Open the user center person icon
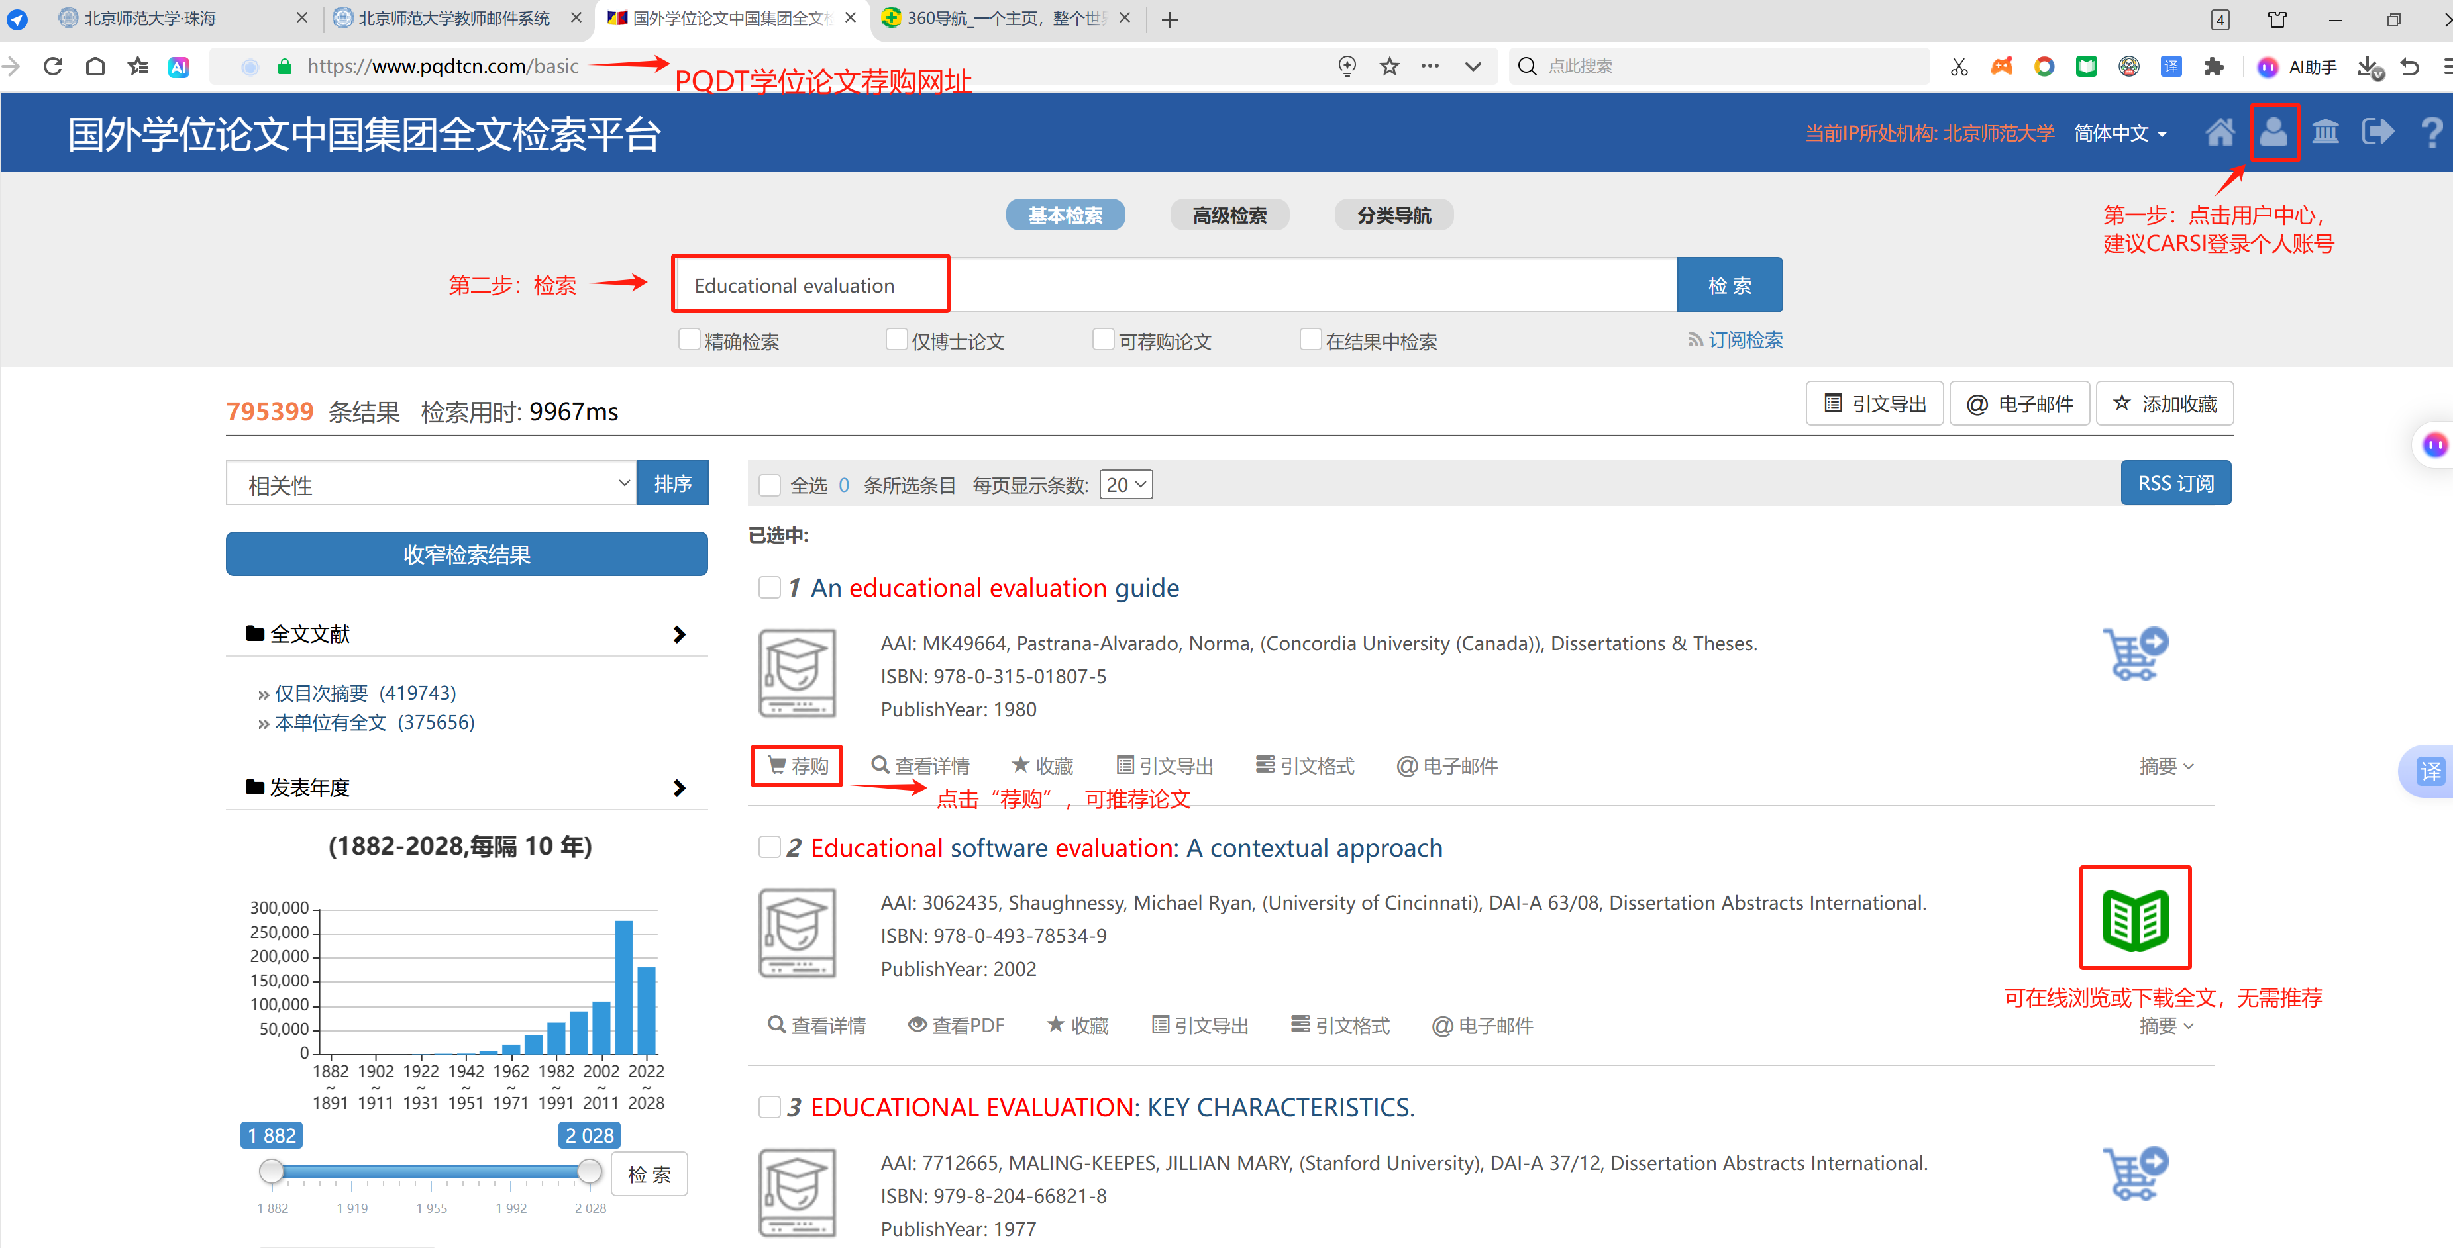Viewport: 2453px width, 1248px height. coord(2273,132)
